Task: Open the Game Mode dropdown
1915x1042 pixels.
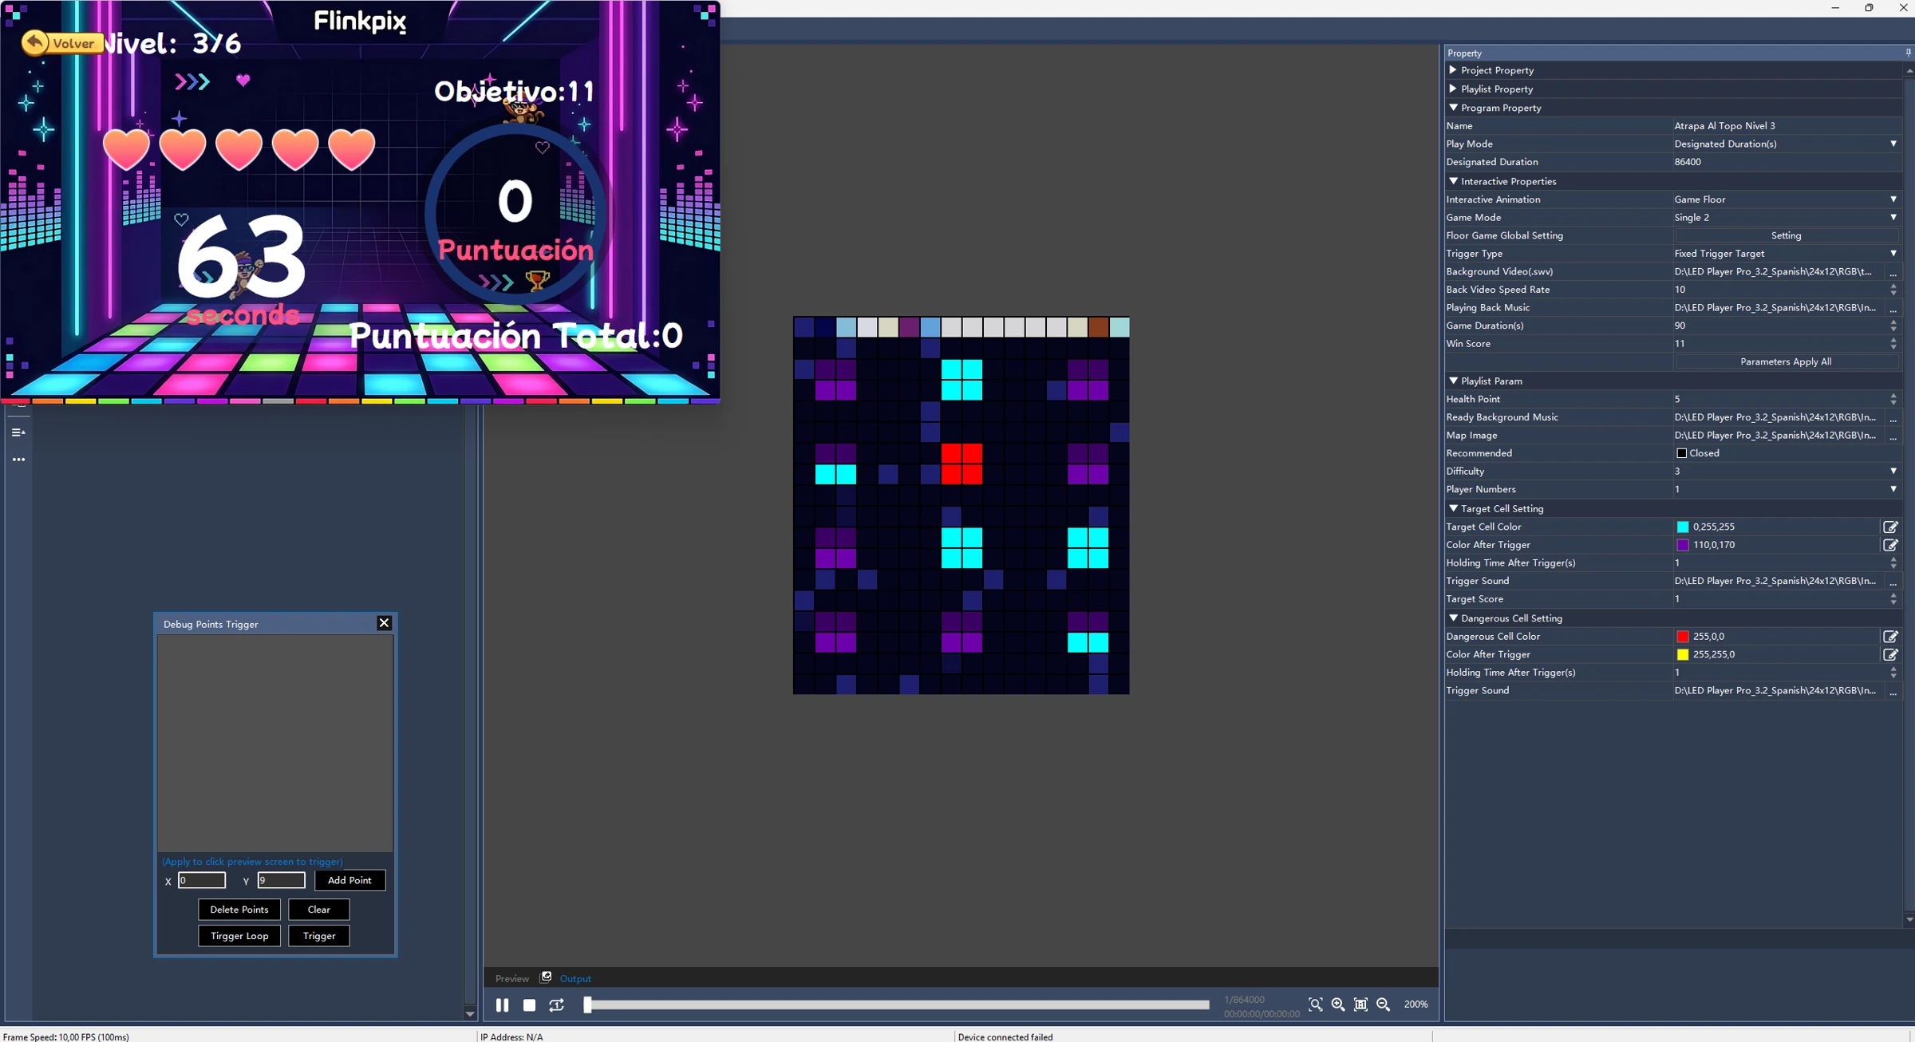Action: 1893,217
